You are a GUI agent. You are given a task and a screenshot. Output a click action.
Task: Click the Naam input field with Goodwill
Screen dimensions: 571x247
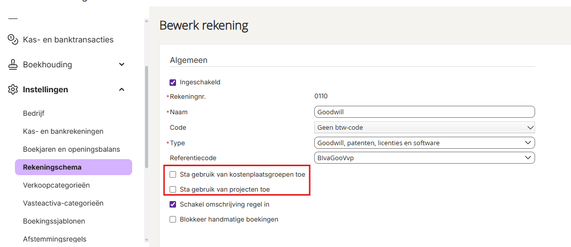[x=424, y=112]
